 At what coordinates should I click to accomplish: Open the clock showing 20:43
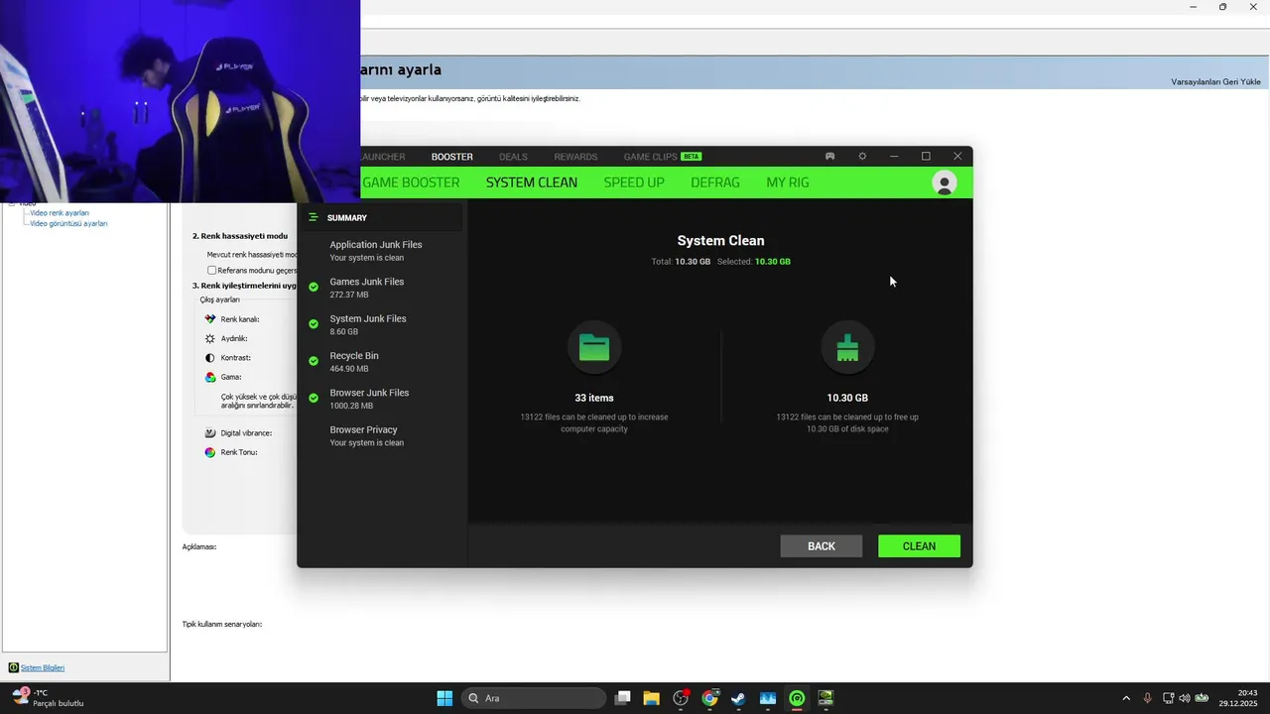(x=1239, y=698)
